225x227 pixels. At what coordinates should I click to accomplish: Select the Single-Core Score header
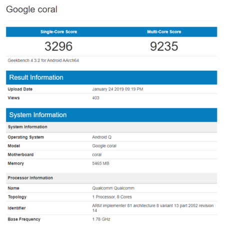pos(58,32)
